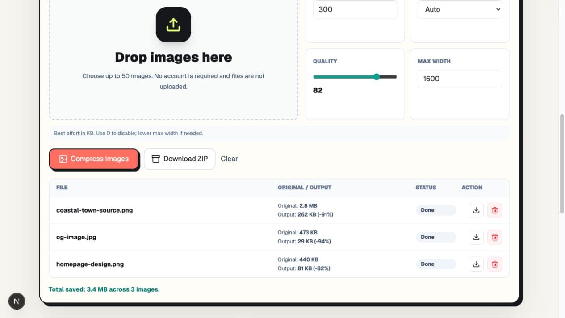Image resolution: width=565 pixels, height=318 pixels.
Task: Click the QUALITY label
Action: point(325,61)
